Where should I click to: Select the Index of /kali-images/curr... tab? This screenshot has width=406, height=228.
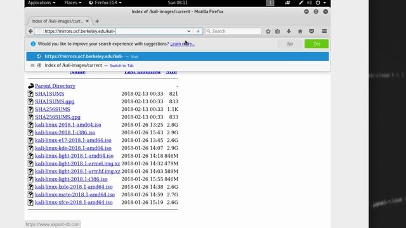58,21
